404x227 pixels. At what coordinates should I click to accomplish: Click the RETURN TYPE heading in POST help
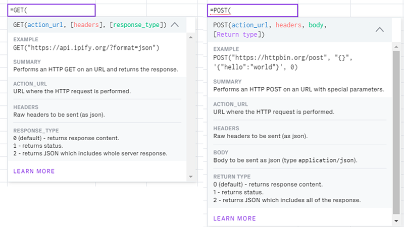tap(232, 177)
